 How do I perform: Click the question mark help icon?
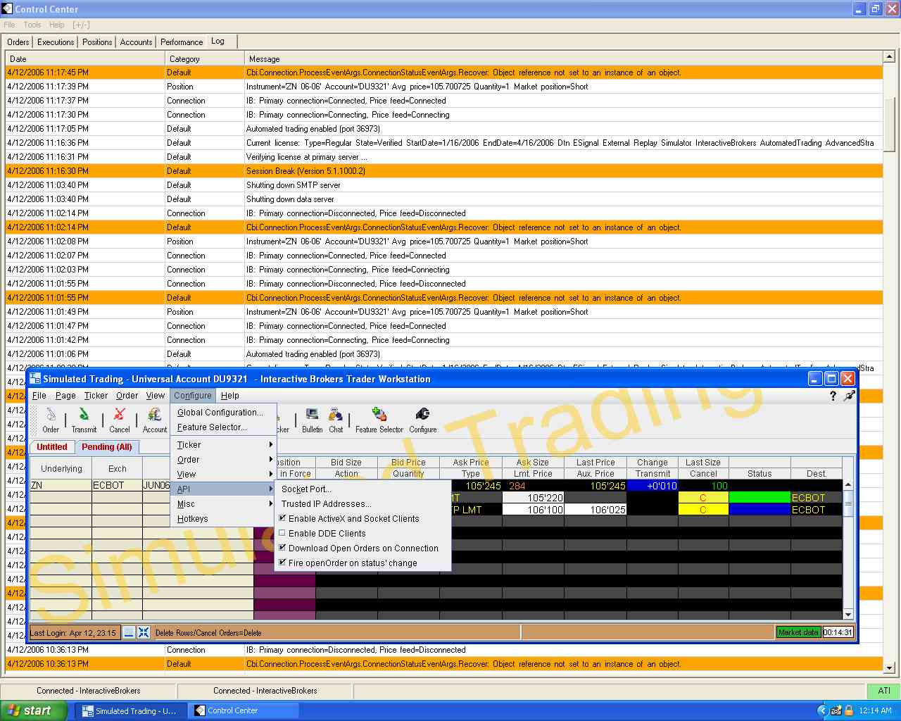point(833,396)
